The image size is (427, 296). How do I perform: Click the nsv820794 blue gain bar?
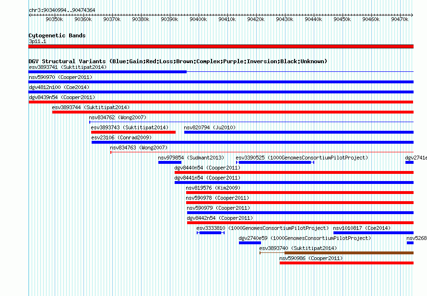299,132
